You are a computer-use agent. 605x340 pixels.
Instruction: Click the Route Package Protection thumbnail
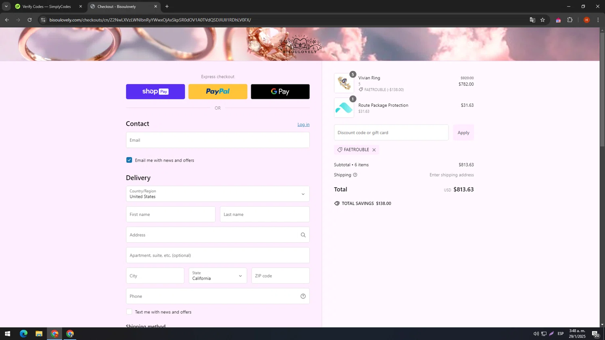pyautogui.click(x=344, y=108)
